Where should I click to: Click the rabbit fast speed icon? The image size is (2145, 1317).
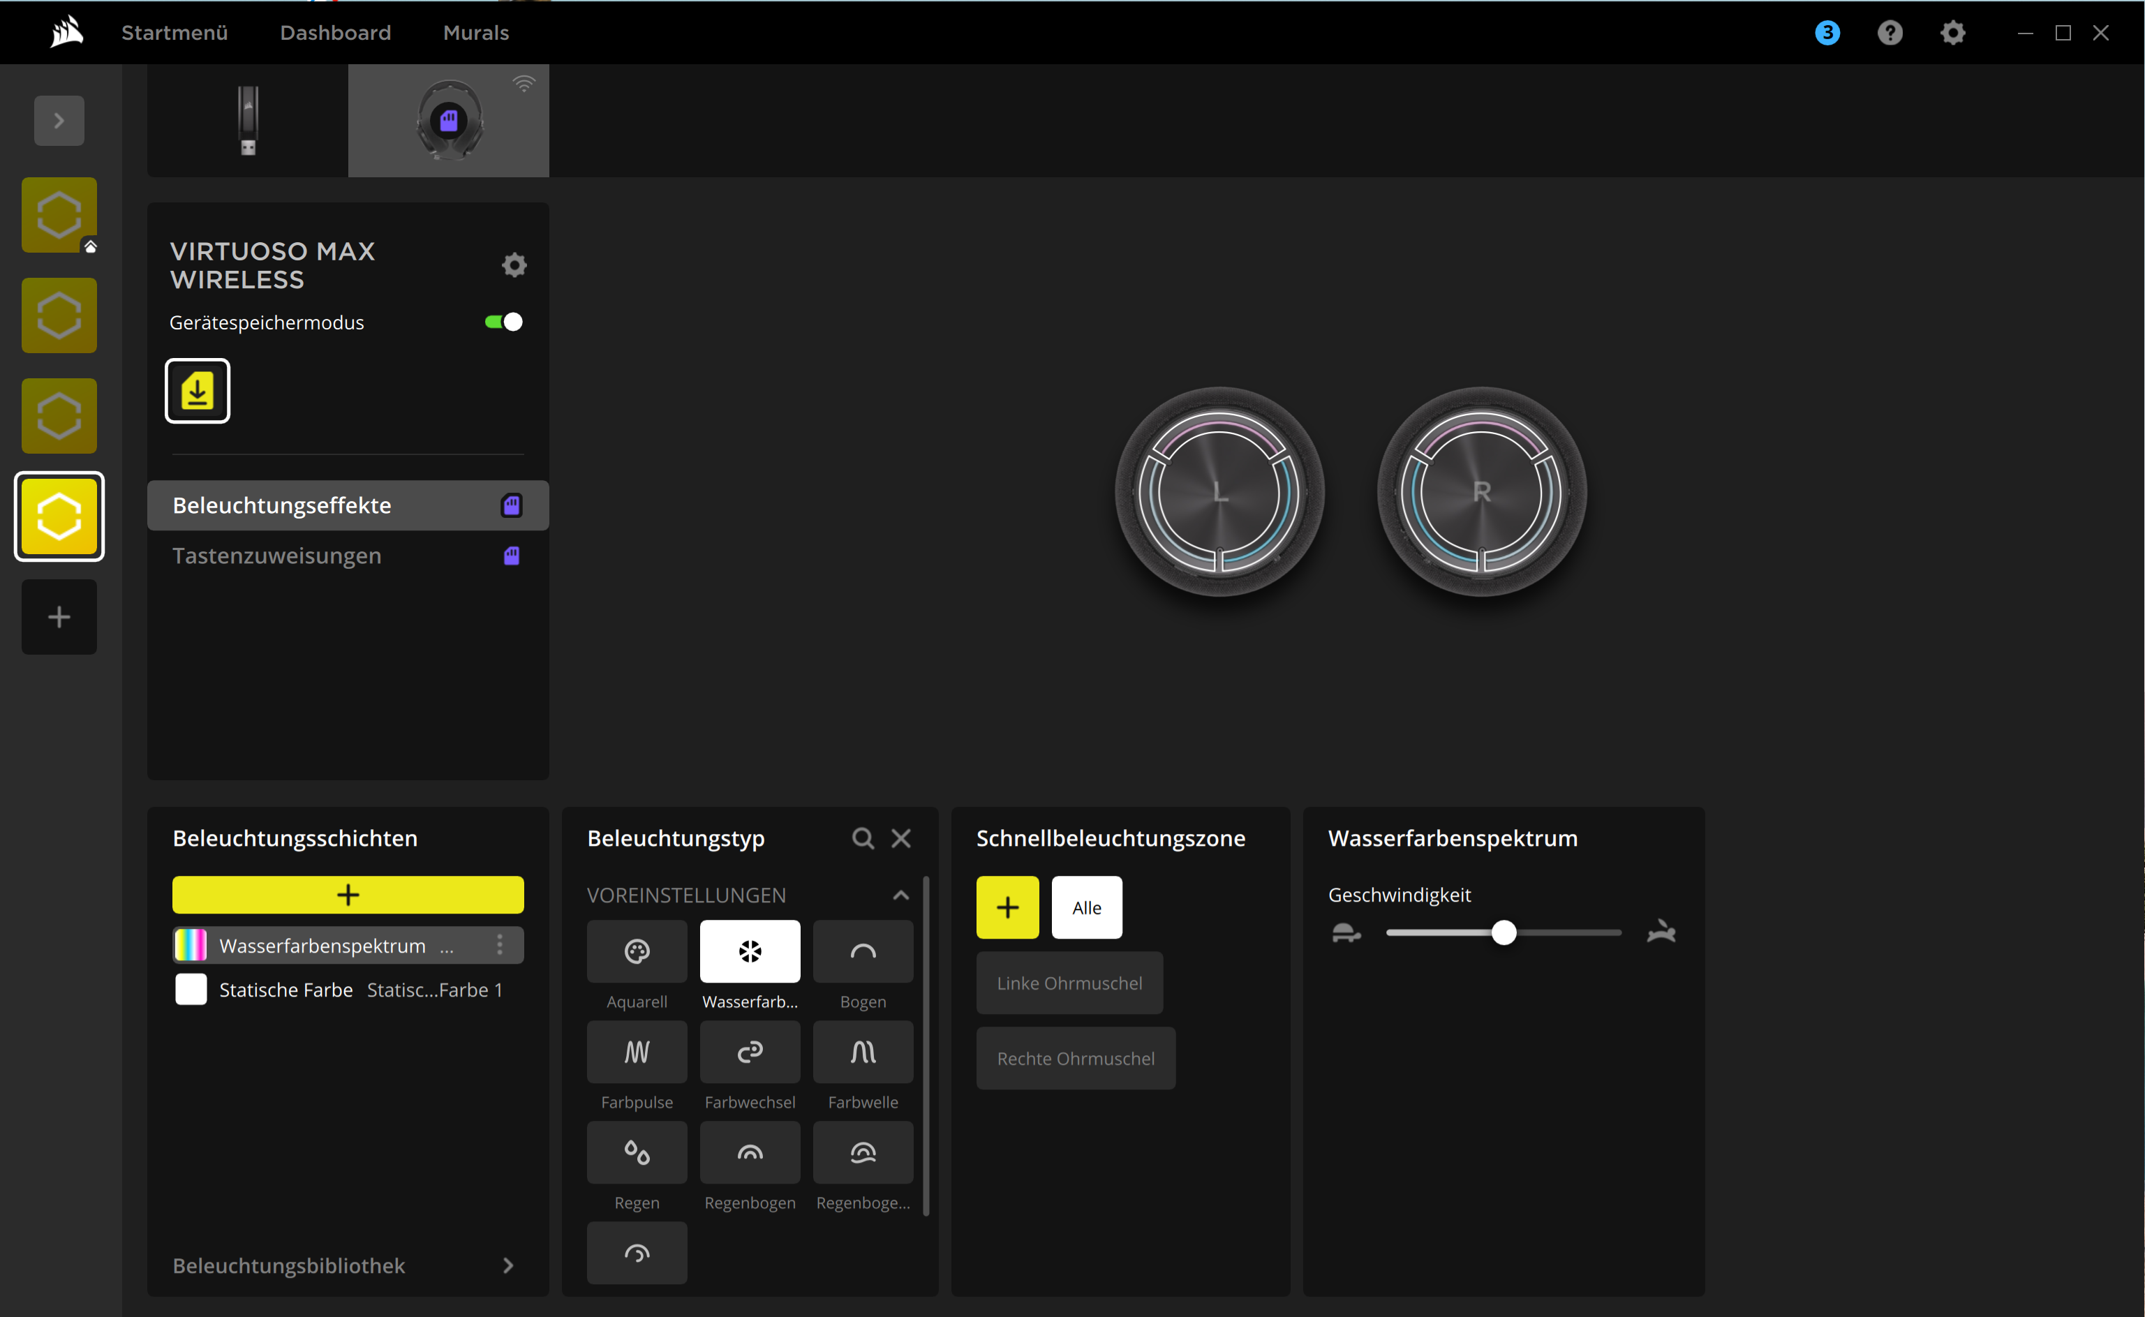tap(1662, 933)
